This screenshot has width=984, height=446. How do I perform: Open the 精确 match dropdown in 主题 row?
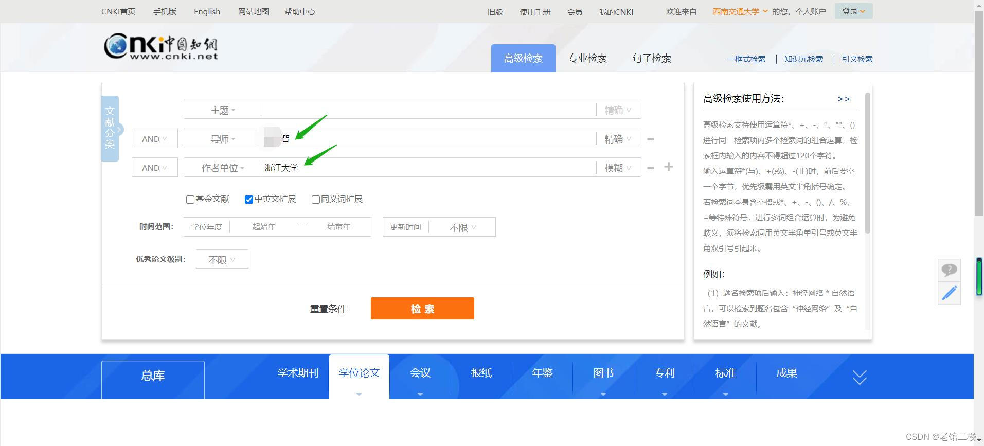click(x=618, y=110)
